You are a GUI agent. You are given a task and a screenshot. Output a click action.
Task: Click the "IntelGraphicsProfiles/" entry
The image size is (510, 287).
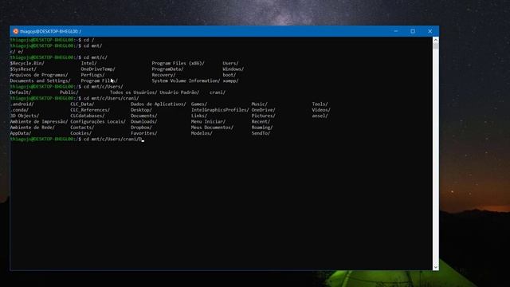pyautogui.click(x=220, y=110)
